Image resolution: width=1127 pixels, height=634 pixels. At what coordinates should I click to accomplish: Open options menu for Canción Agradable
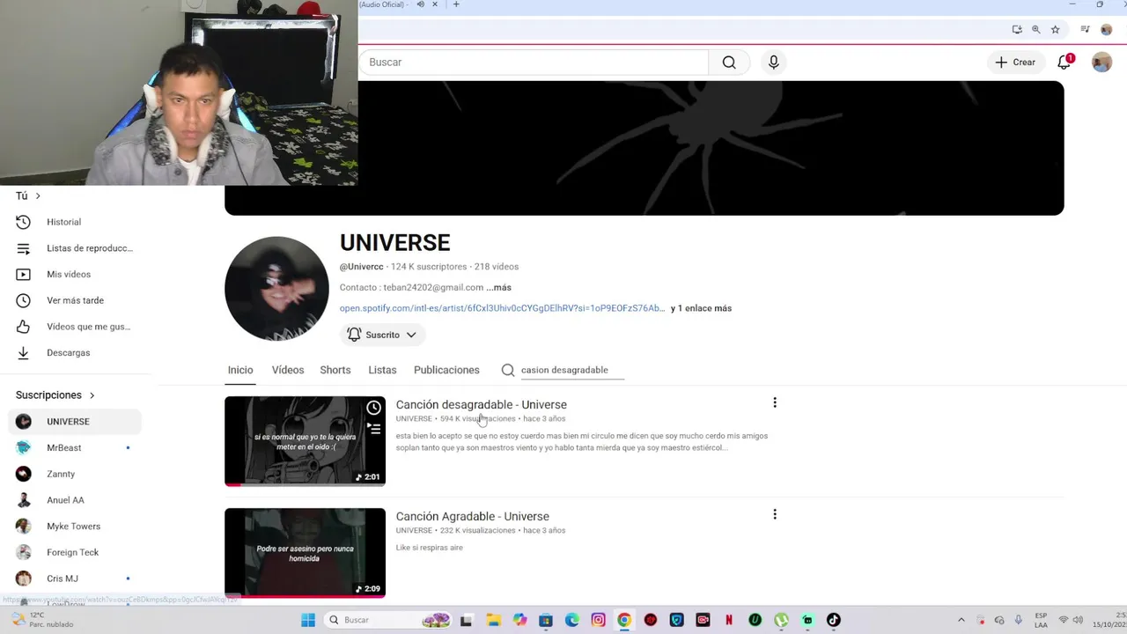(x=775, y=514)
